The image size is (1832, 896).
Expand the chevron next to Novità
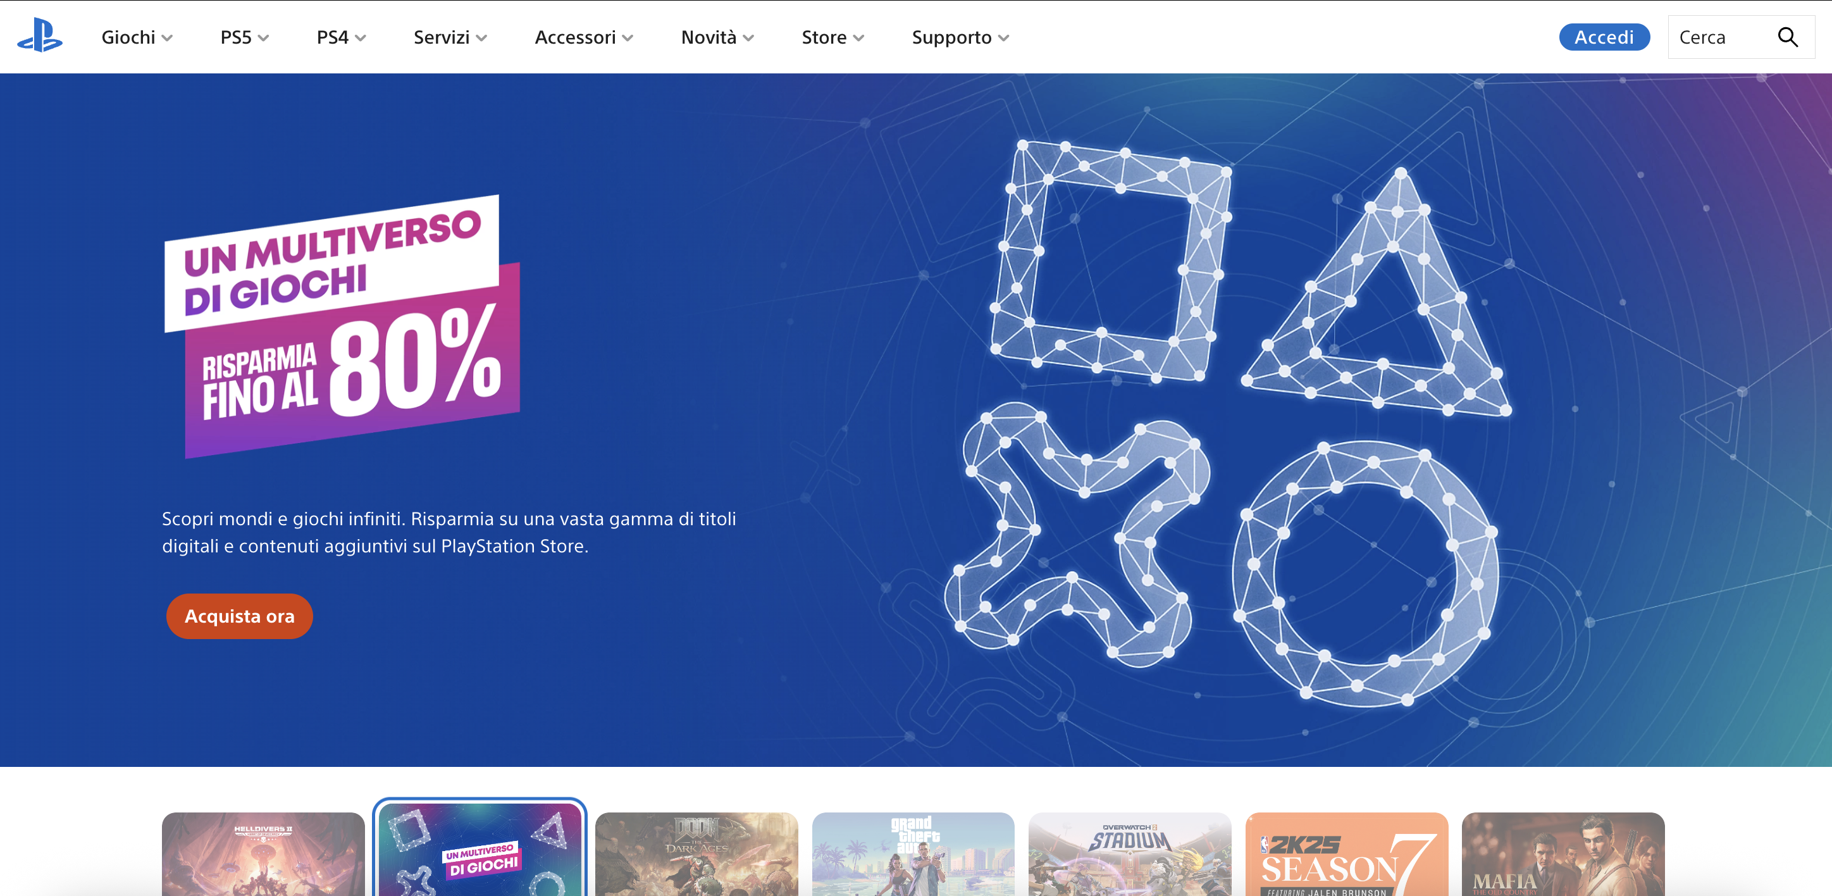pos(748,39)
